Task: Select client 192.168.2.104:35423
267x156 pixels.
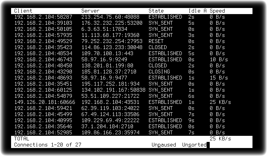Action: (43, 48)
